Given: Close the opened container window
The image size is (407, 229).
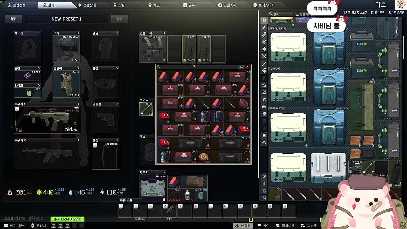Looking at the screenshot, I should click(x=247, y=67).
